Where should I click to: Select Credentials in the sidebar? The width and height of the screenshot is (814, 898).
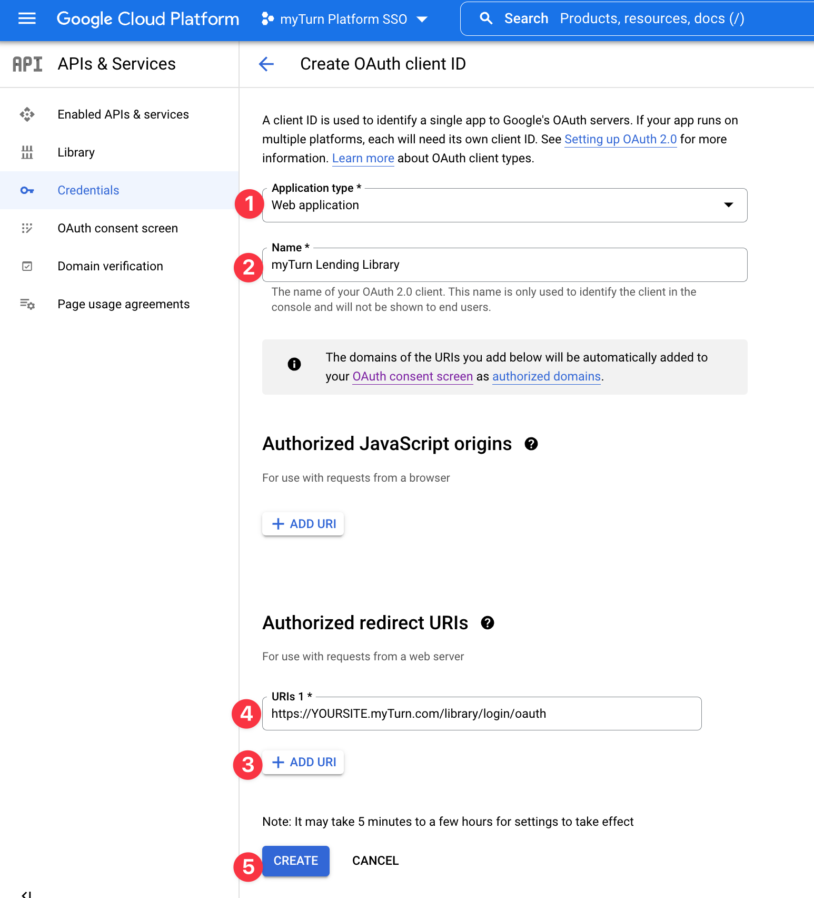click(x=120, y=190)
